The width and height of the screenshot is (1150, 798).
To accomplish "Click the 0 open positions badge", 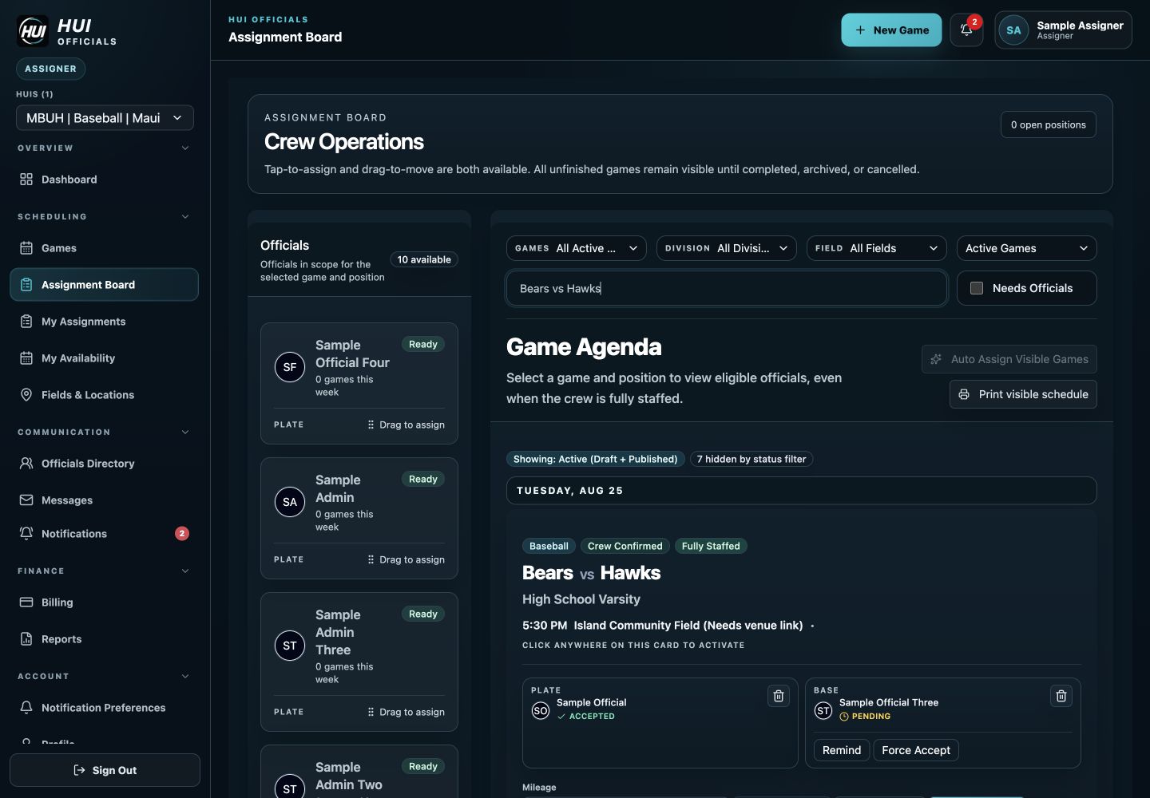I will [x=1049, y=124].
